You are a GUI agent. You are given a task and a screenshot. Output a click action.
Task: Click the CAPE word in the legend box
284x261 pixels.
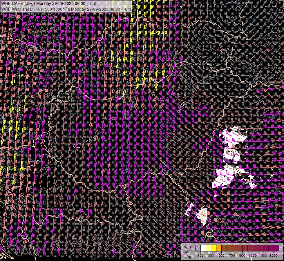[188, 252]
